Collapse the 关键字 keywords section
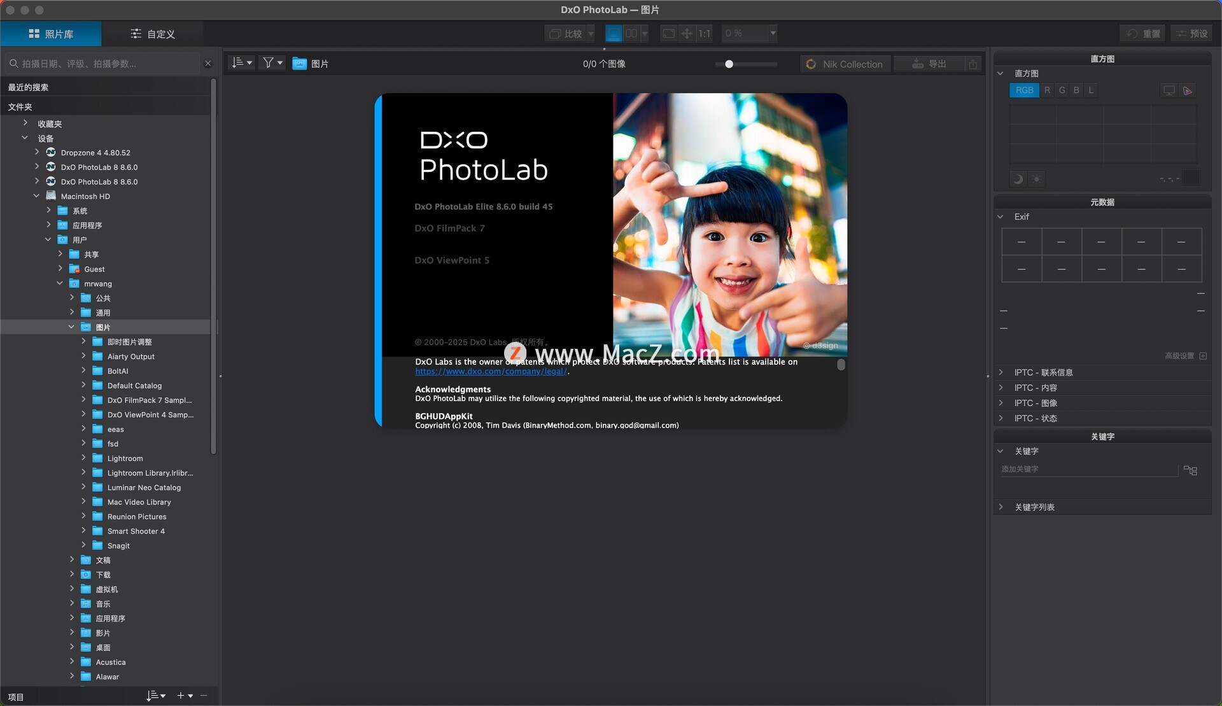1222x706 pixels. click(x=1000, y=451)
